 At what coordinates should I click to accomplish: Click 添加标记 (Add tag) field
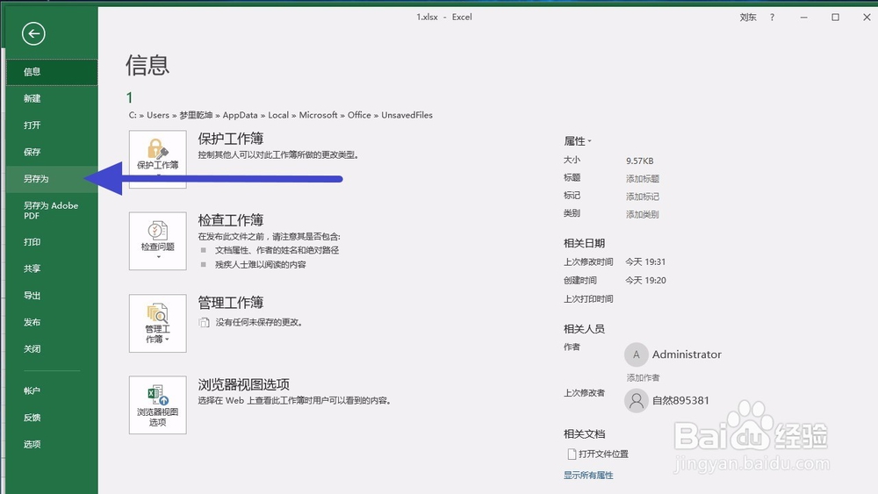(x=643, y=197)
